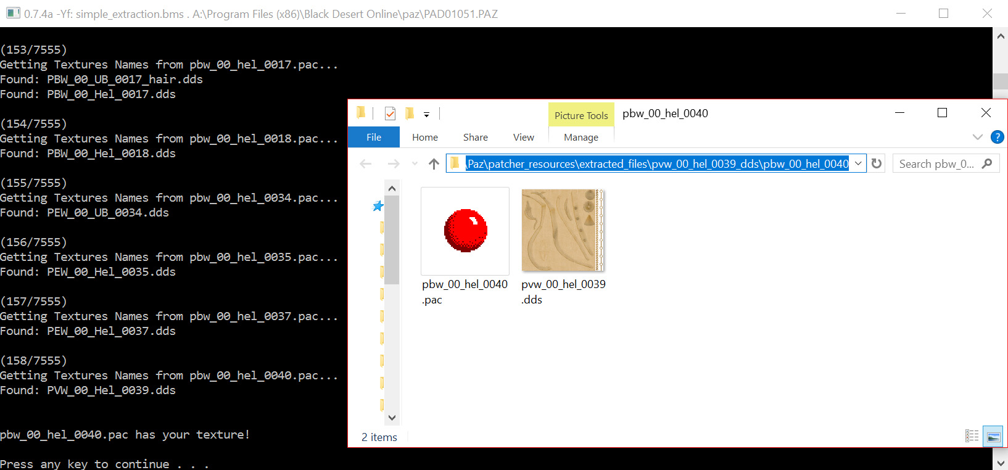The image size is (1008, 470).
Task: Switch to Large icons view layout
Action: [993, 436]
